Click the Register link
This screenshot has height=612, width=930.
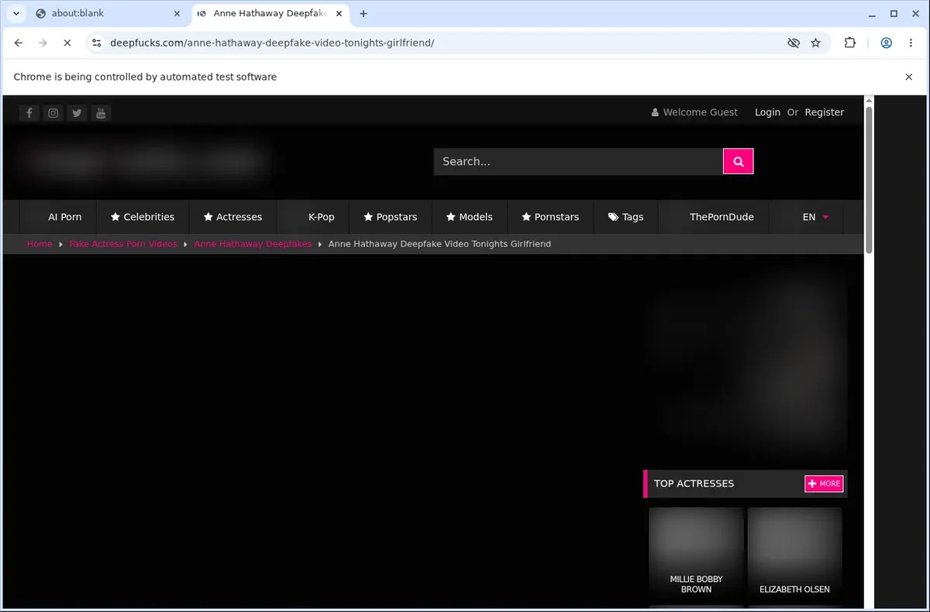[x=824, y=112]
